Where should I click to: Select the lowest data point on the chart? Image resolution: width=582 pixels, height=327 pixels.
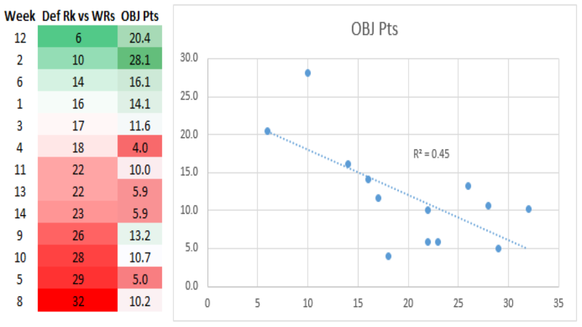pos(389,256)
